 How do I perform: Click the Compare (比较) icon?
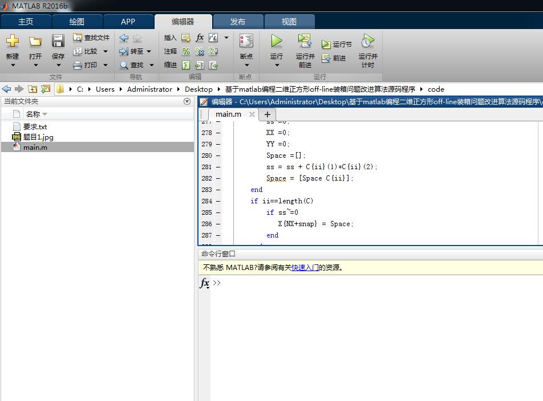click(x=78, y=51)
